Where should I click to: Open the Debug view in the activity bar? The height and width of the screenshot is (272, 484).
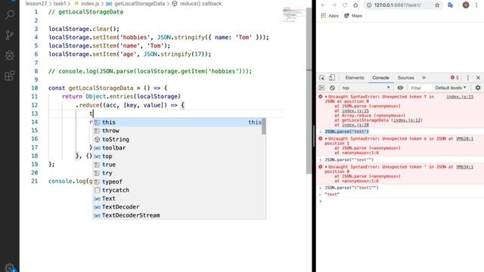click(10, 55)
